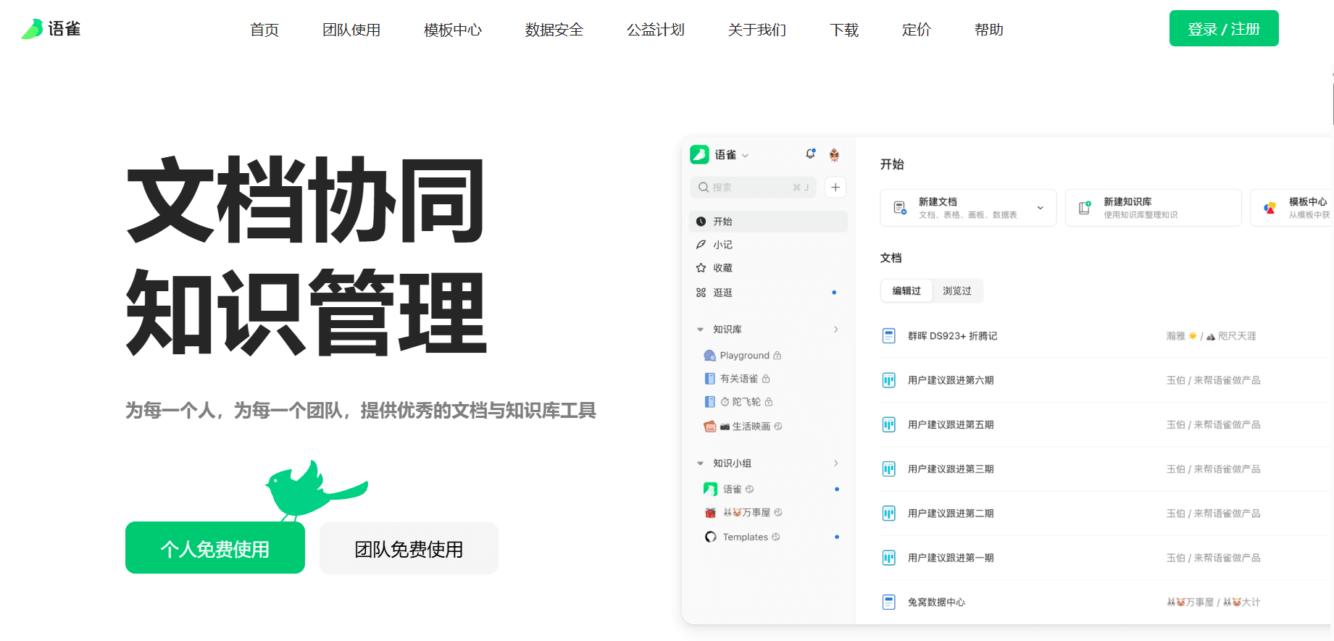Open the 团队使用 nav item

click(x=351, y=30)
